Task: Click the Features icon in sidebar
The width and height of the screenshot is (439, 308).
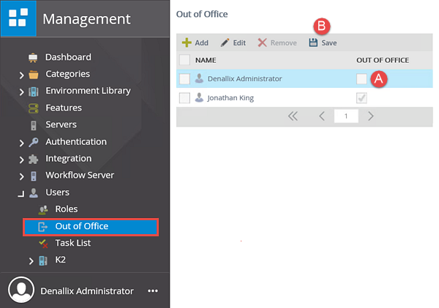Action: coord(33,108)
